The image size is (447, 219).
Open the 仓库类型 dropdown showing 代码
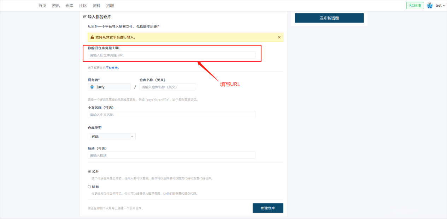(111, 136)
